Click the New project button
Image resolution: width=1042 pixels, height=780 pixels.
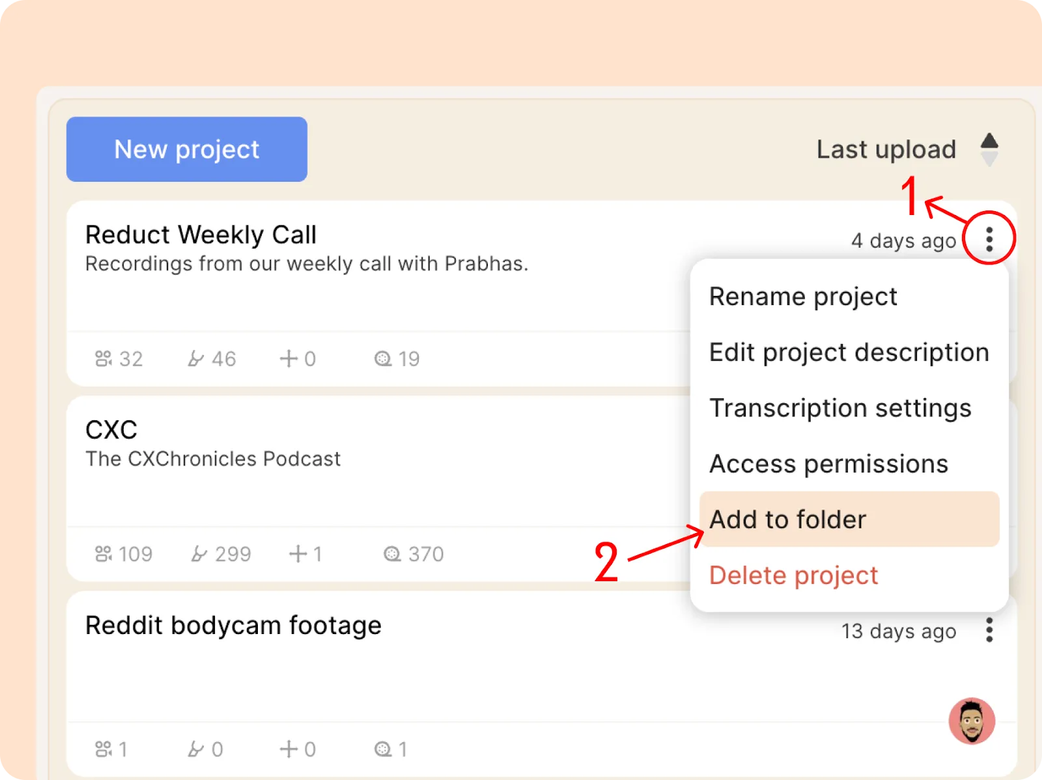click(x=187, y=149)
